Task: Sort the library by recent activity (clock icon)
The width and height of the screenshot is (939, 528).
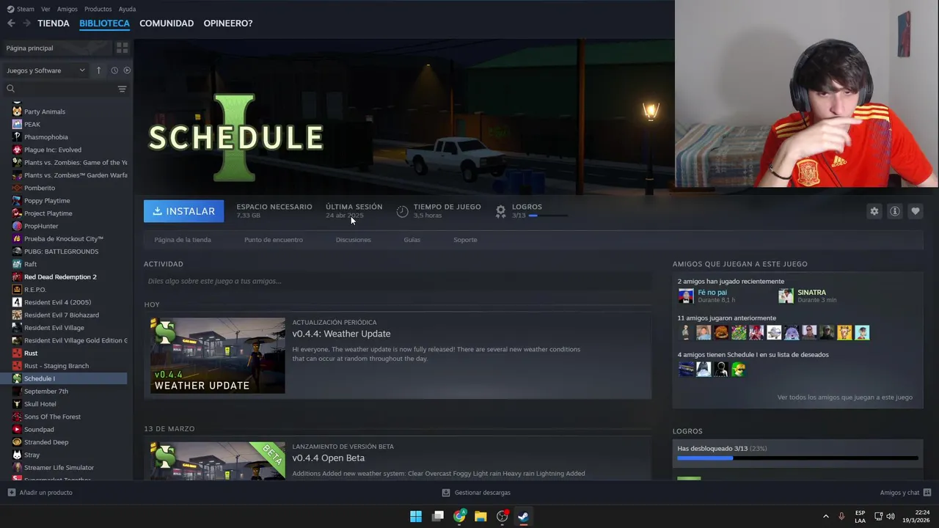Action: 114,70
